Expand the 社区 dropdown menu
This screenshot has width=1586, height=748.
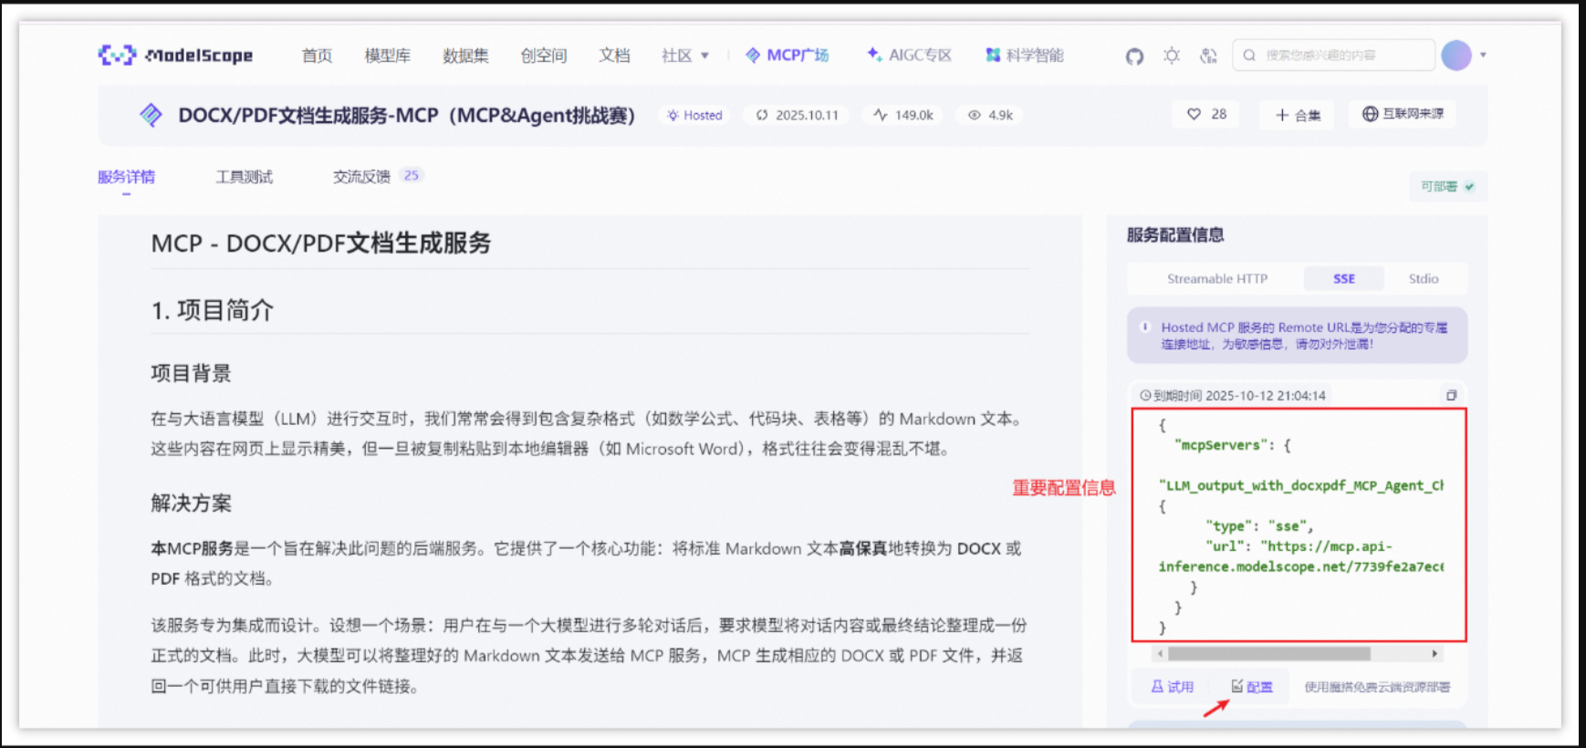[685, 56]
